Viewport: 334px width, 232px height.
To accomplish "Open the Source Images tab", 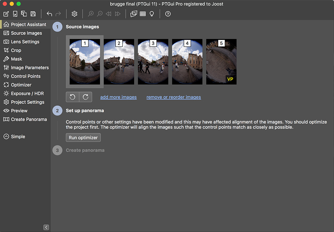I will pos(25,33).
